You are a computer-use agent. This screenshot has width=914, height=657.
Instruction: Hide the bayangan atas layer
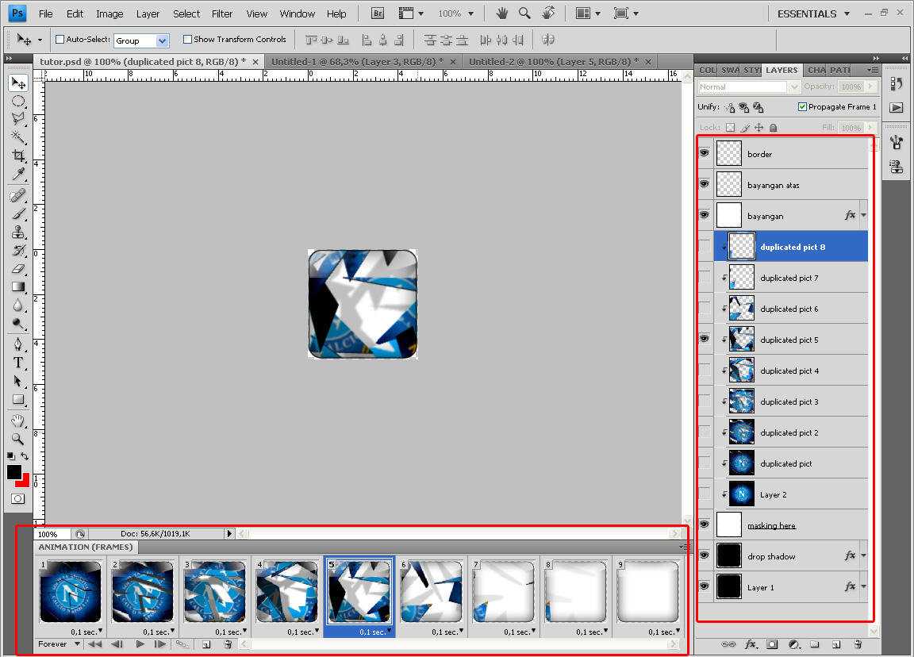point(705,184)
